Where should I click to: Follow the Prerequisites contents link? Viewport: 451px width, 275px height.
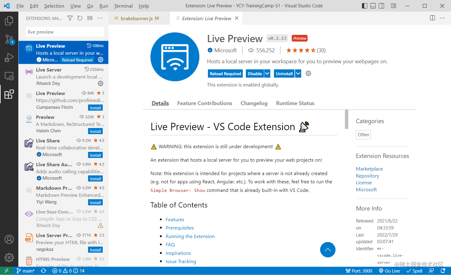(179, 228)
